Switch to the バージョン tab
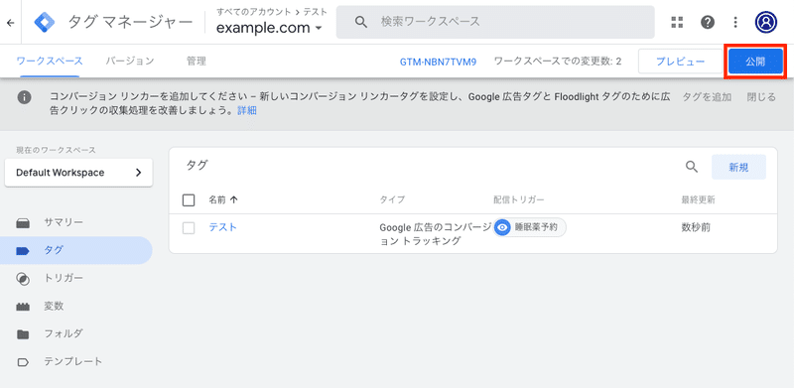The height and width of the screenshot is (388, 794). pos(130,62)
